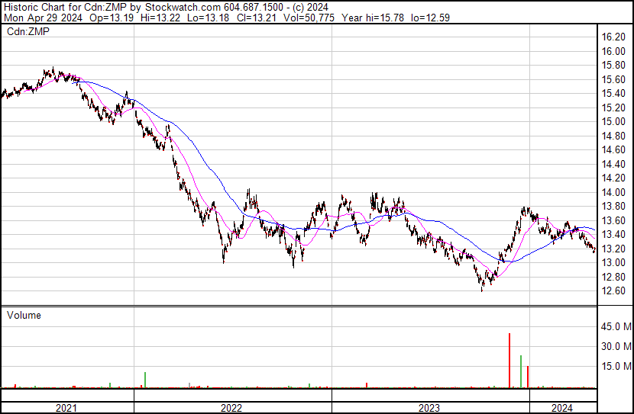Click the 15.0 M volume axis label
The height and width of the screenshot is (414, 634).
[615, 366]
